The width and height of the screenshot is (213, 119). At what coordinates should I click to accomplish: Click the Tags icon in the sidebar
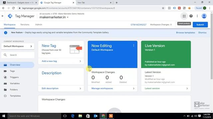tap(5, 71)
